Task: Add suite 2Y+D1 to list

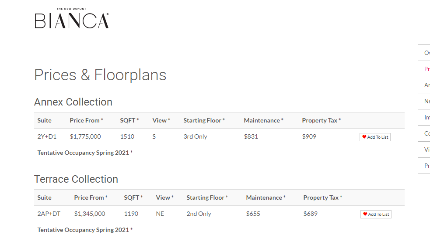Action: [x=375, y=137]
